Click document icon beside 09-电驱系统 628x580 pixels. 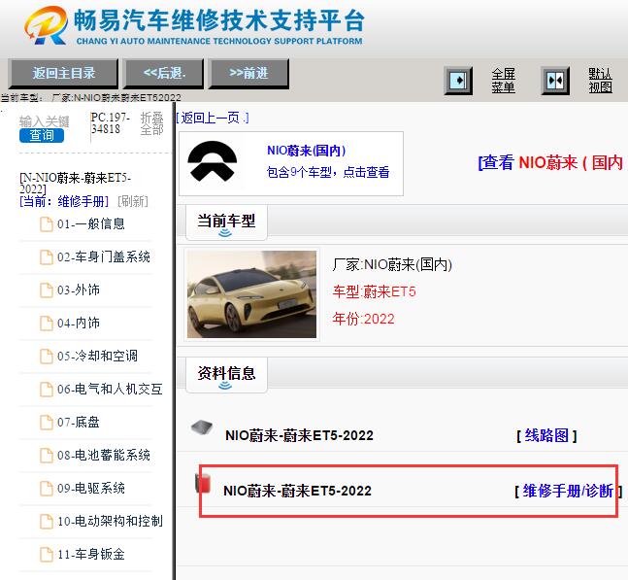(46, 489)
